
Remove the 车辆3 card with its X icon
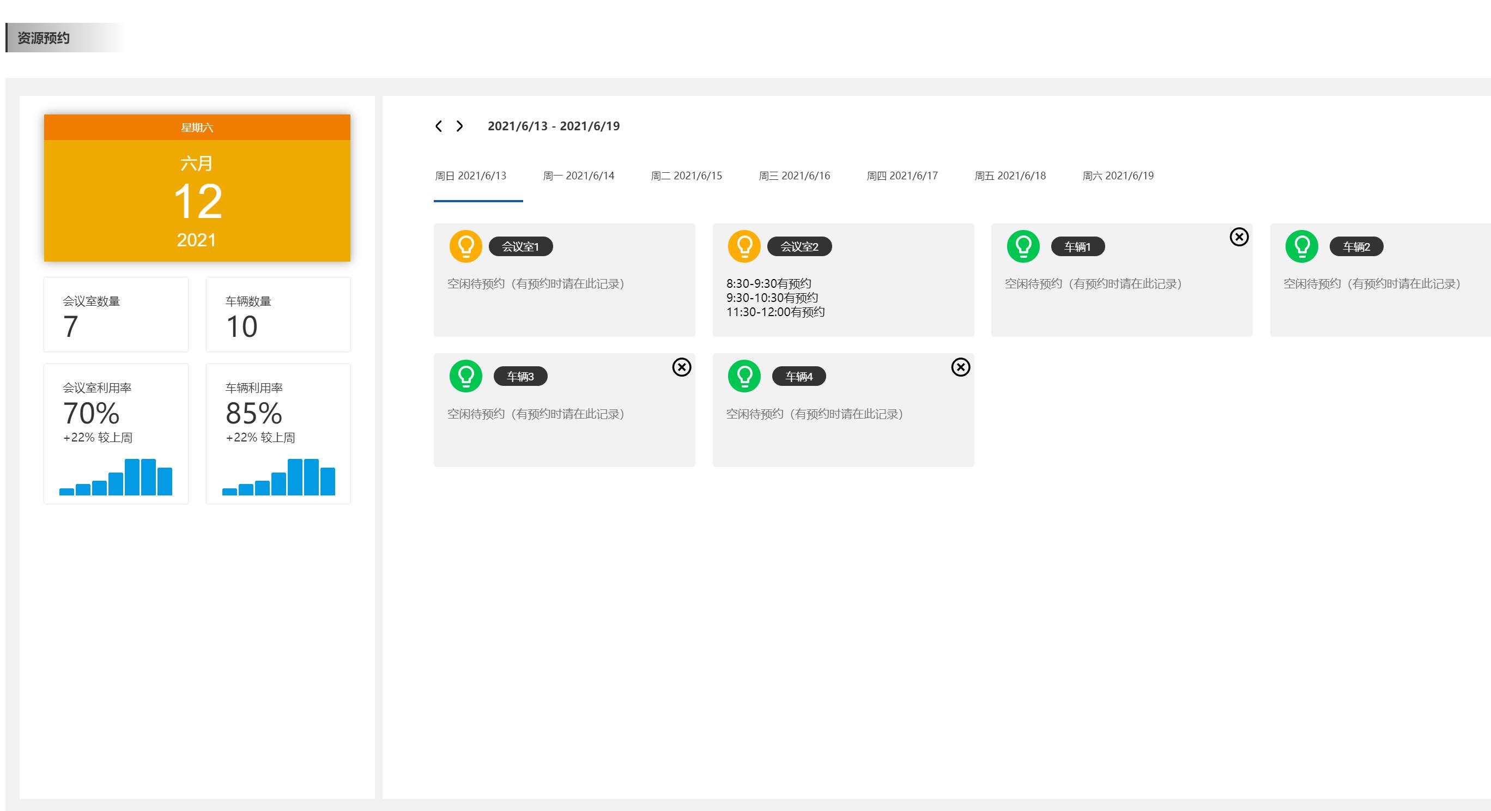682,367
